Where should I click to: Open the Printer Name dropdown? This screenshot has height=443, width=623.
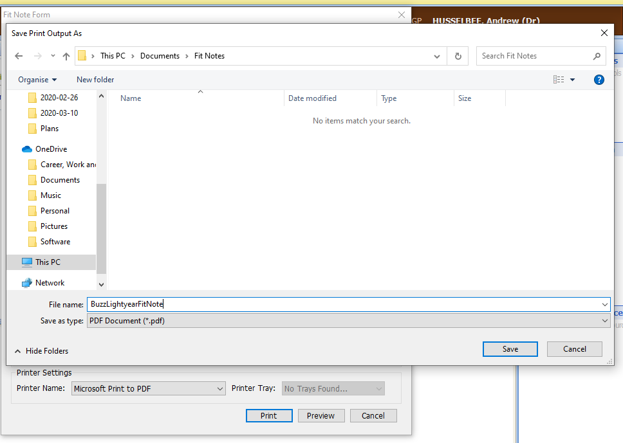pos(219,388)
